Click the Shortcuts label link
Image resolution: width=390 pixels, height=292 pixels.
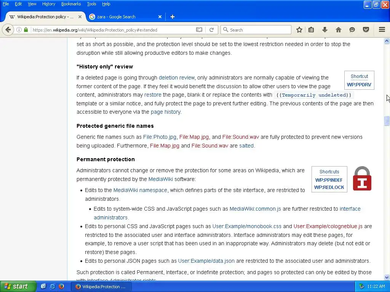click(x=329, y=172)
